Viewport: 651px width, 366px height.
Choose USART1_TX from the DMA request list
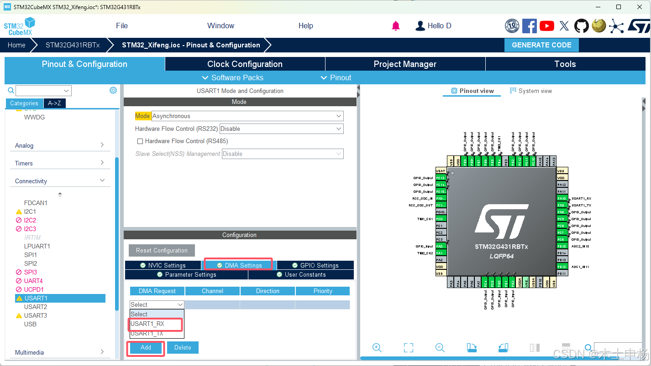click(157, 334)
